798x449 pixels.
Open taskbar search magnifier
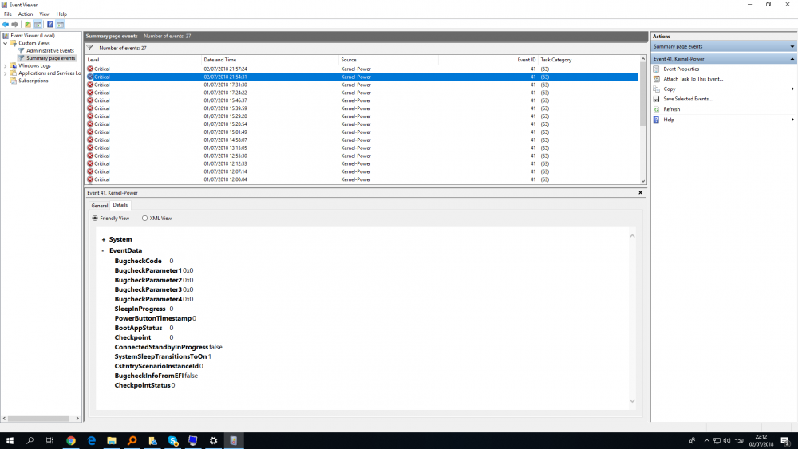30,440
